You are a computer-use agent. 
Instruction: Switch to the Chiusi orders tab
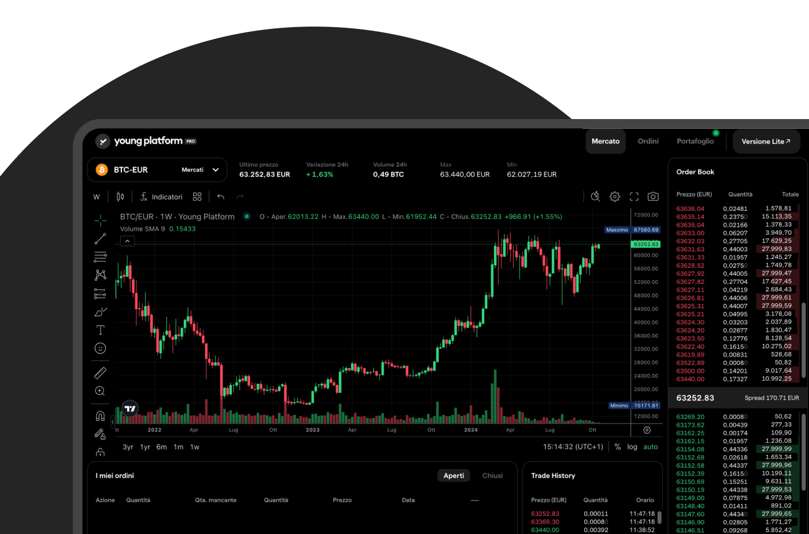(x=492, y=475)
